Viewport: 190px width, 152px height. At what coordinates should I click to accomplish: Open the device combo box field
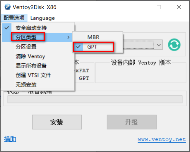click(142, 45)
